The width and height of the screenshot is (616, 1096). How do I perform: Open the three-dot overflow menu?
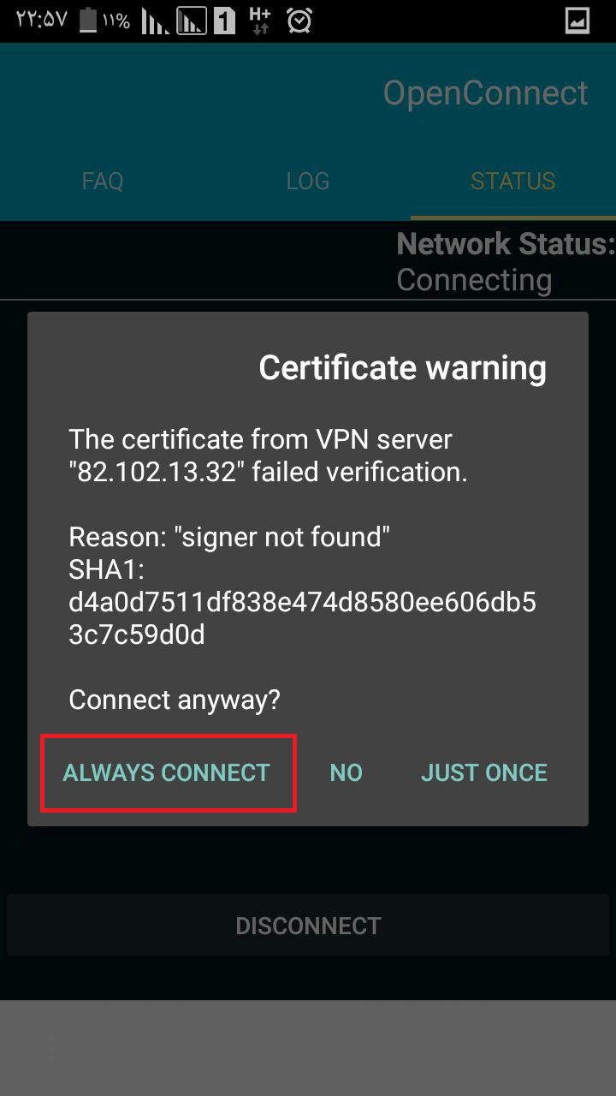point(50,1047)
